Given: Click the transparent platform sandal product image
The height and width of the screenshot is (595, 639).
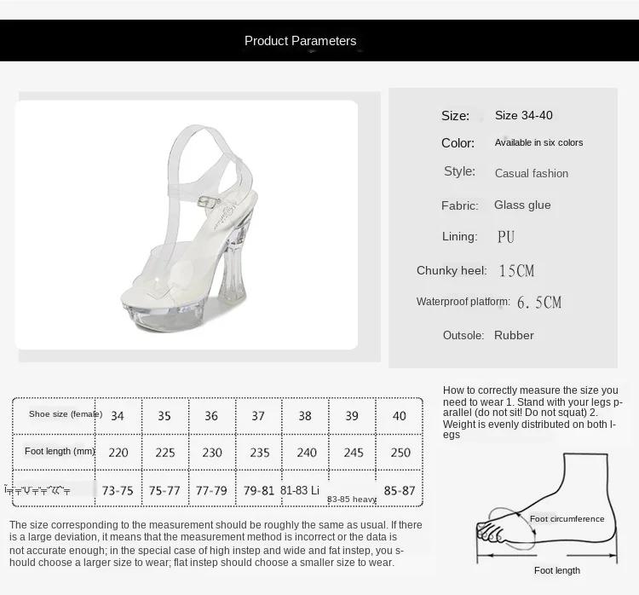Looking at the screenshot, I should (187, 225).
